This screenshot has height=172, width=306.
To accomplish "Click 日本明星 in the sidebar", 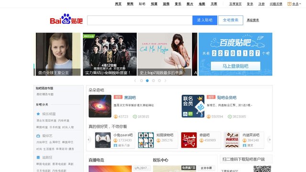I will coord(55,128).
